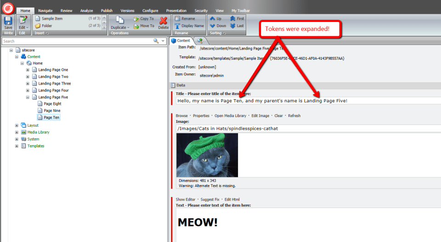Expand the Templates tree node
This screenshot has height=242, width=441.
[x=17, y=146]
